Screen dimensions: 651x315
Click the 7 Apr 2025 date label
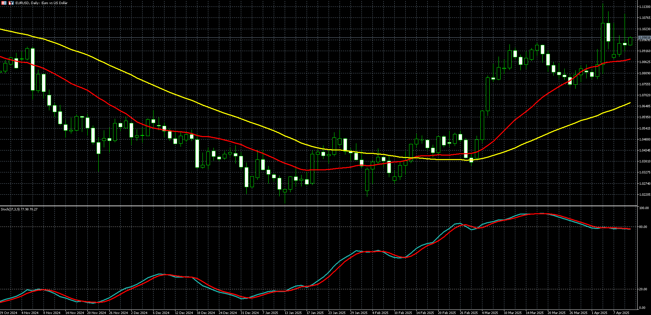[x=621, y=313]
